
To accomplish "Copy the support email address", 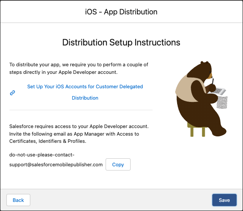I will click(x=118, y=164).
